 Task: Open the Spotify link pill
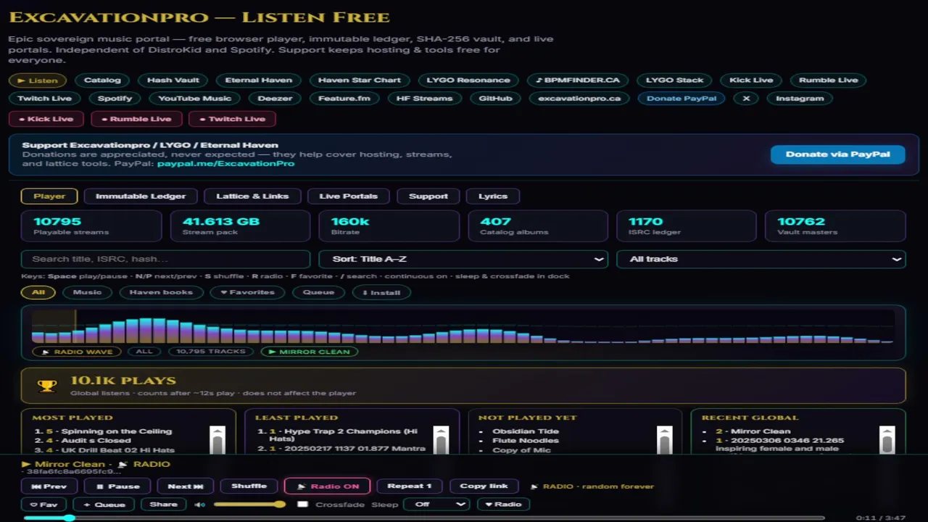(115, 99)
